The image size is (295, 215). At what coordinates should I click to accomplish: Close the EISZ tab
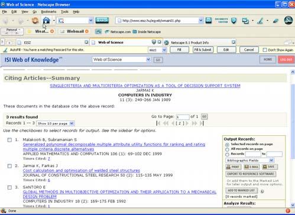(x=86, y=42)
